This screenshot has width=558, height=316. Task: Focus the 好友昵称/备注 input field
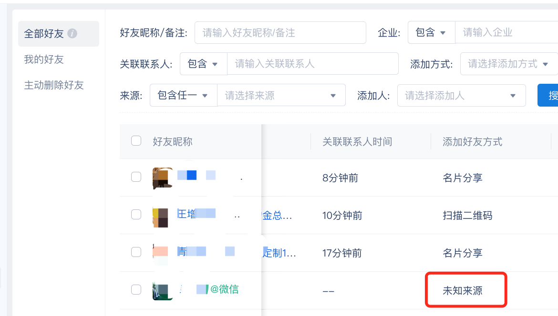(x=280, y=33)
